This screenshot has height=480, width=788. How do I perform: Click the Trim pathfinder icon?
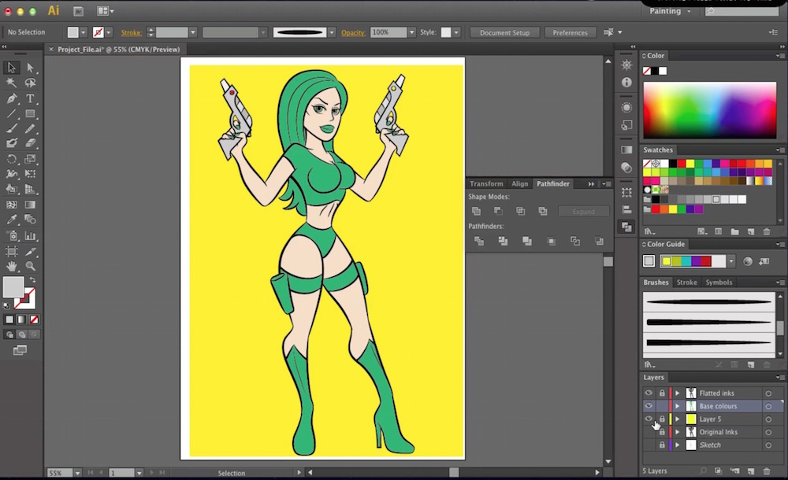coord(503,241)
